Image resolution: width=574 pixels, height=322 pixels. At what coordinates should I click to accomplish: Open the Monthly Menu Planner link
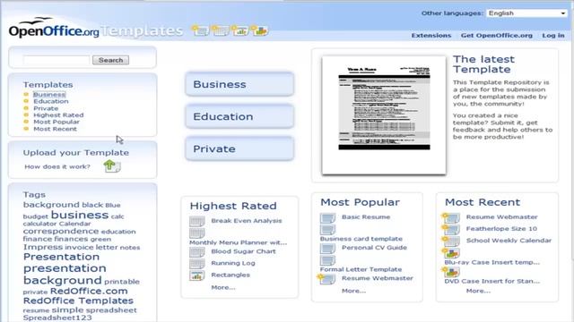(x=238, y=242)
